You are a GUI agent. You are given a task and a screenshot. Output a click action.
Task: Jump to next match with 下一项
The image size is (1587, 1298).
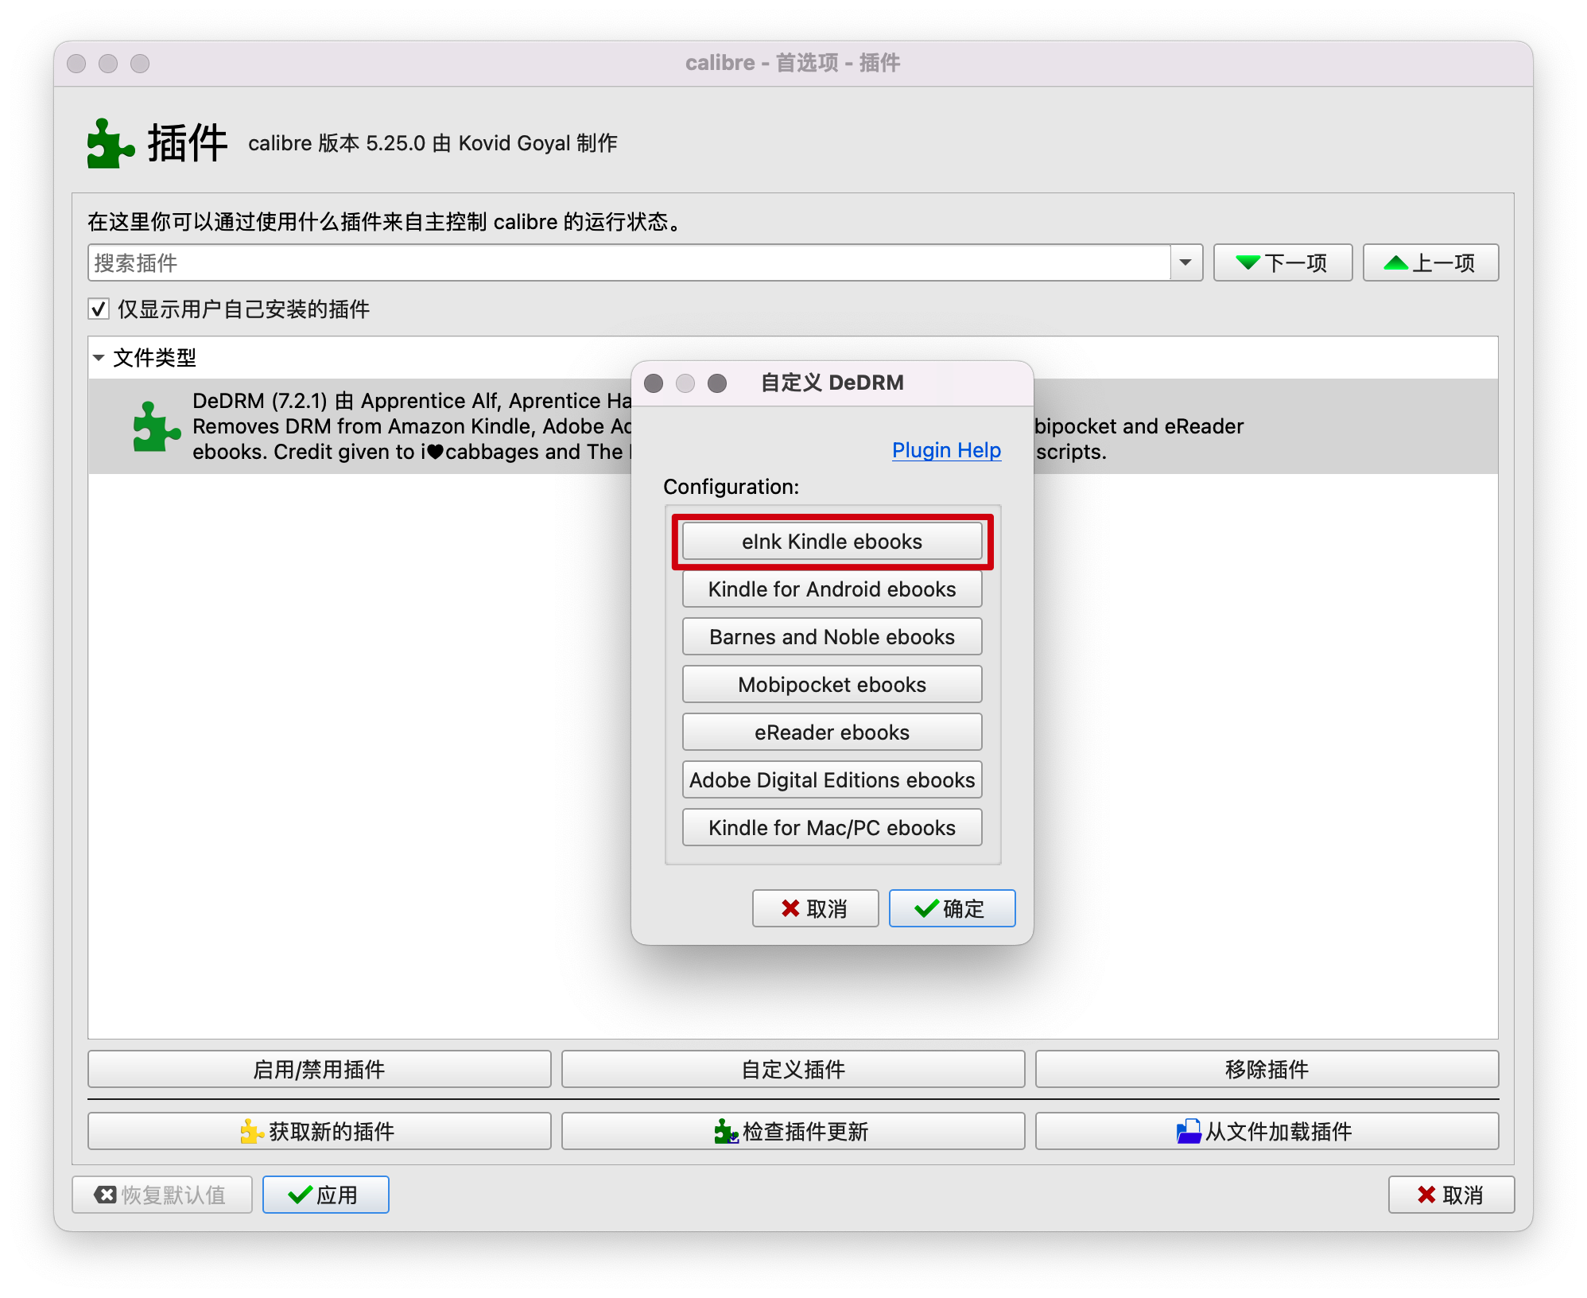click(1282, 262)
